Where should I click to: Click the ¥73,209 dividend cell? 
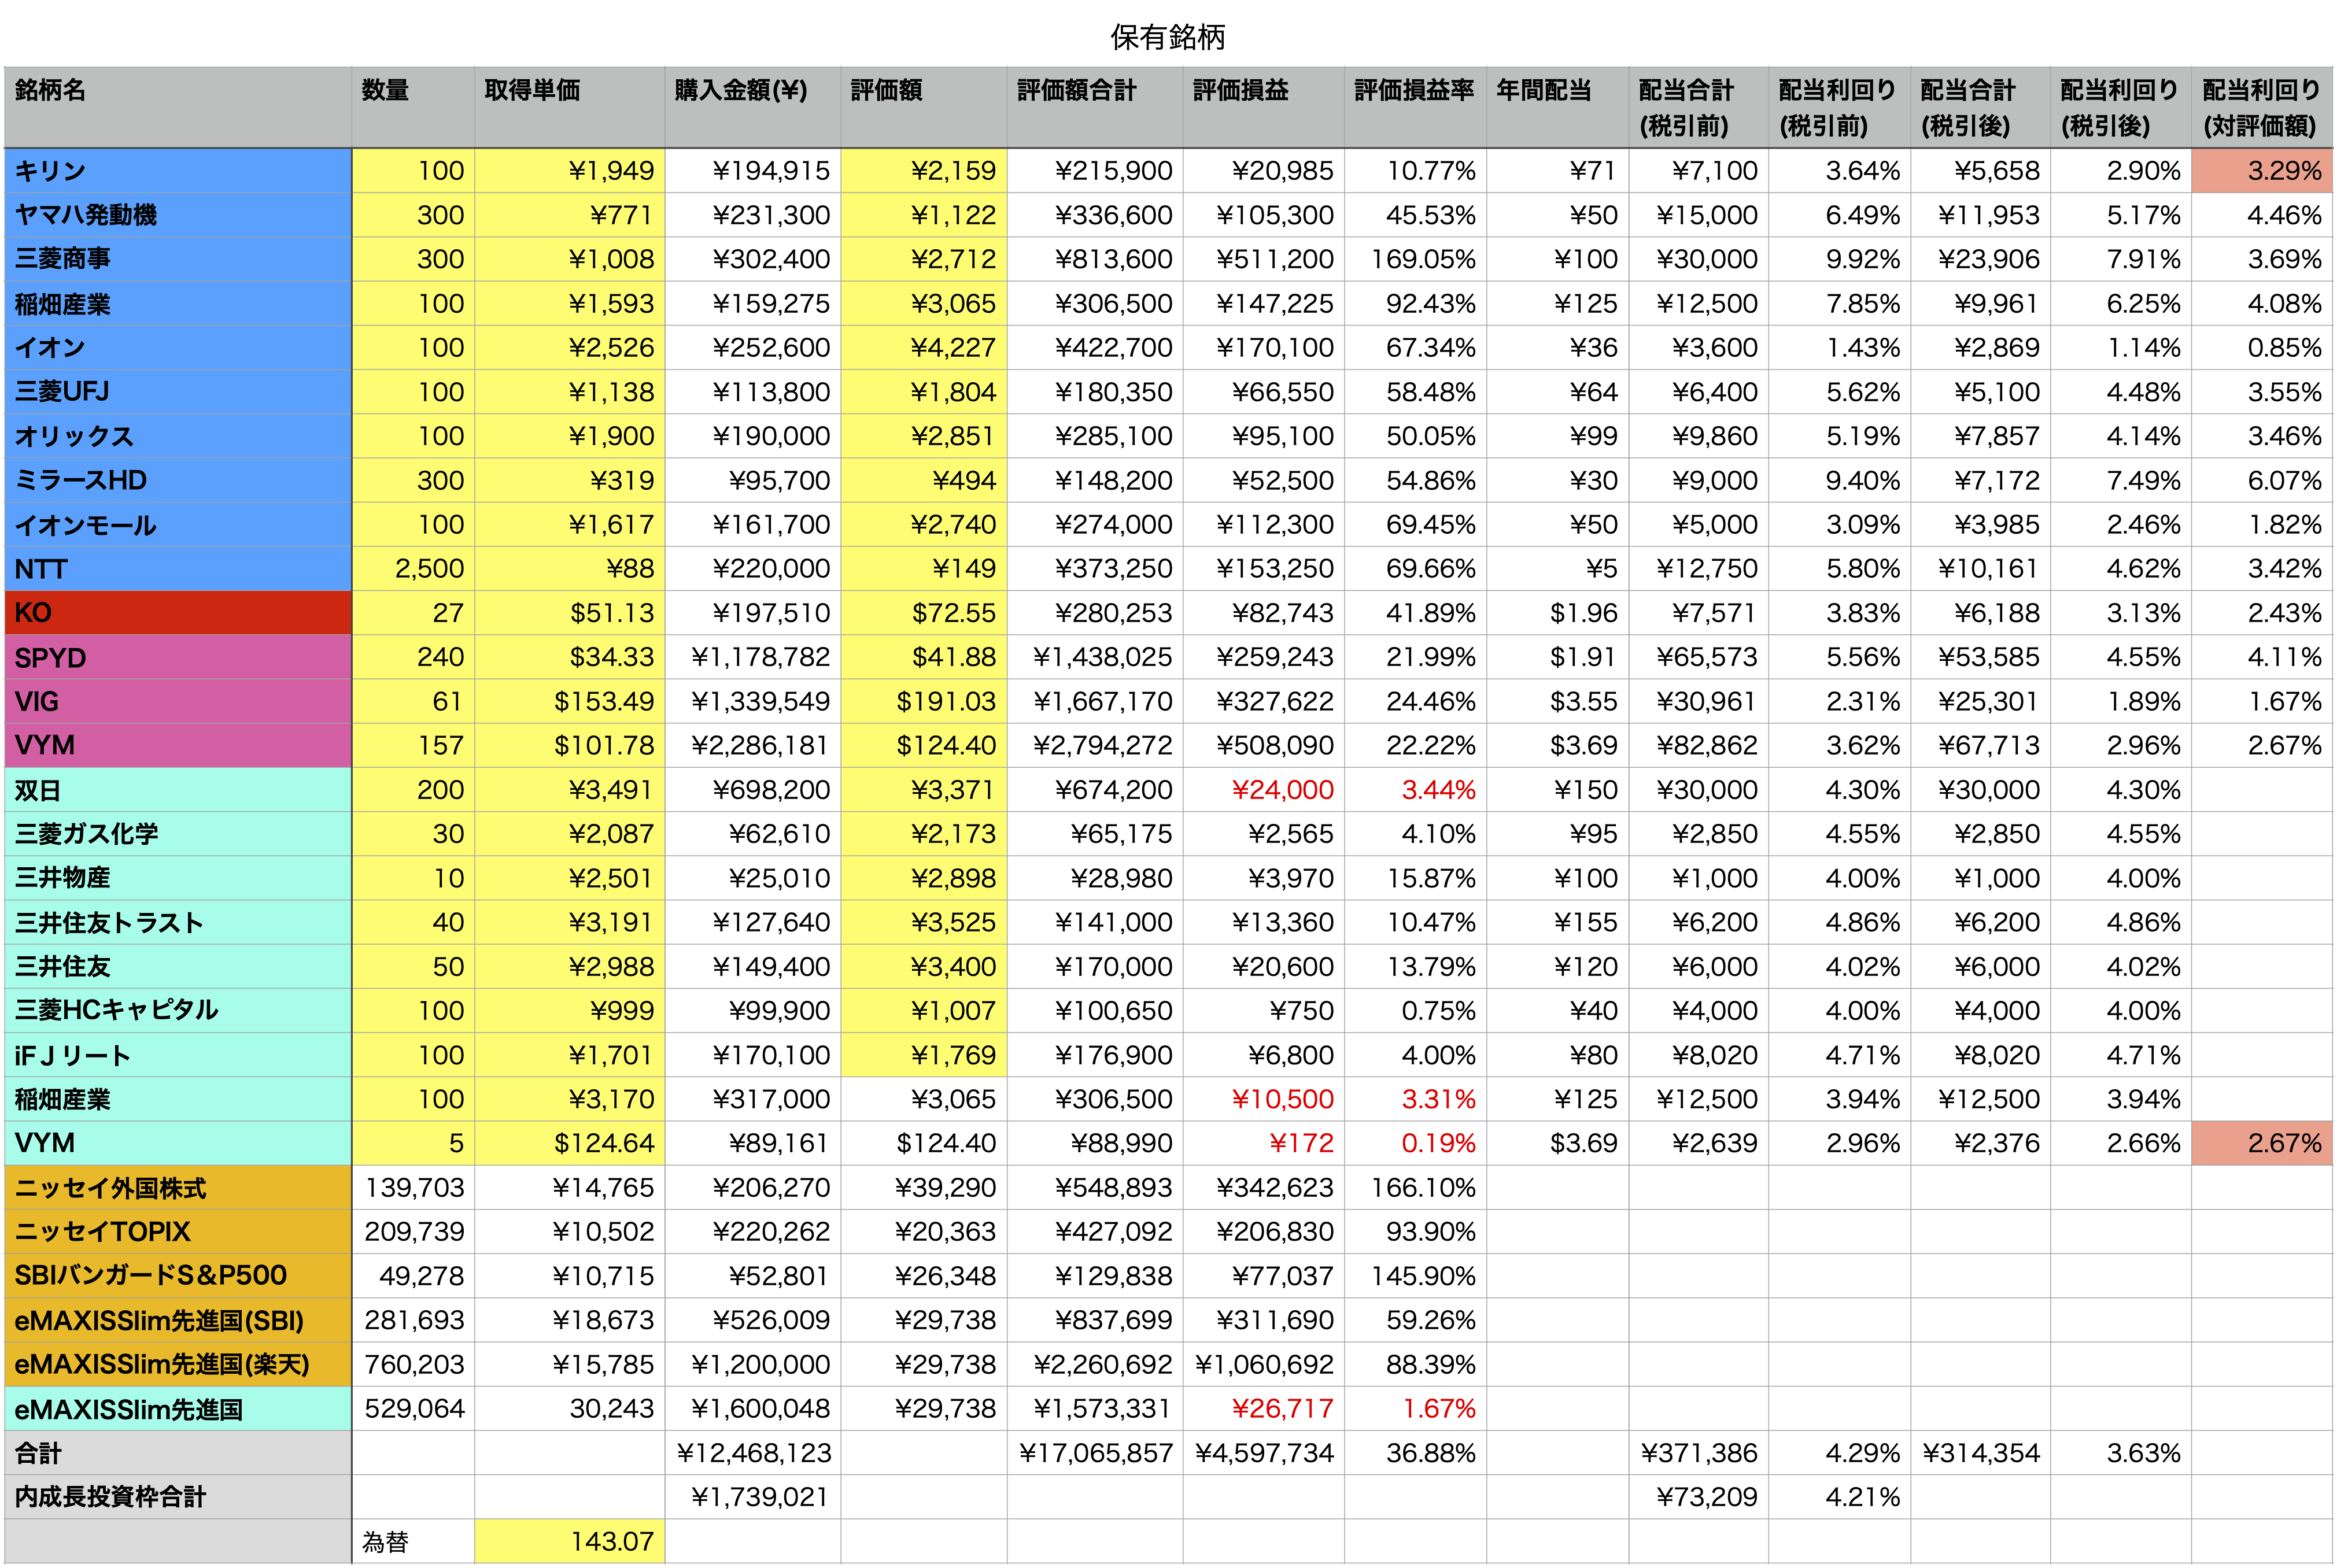click(x=1699, y=1497)
